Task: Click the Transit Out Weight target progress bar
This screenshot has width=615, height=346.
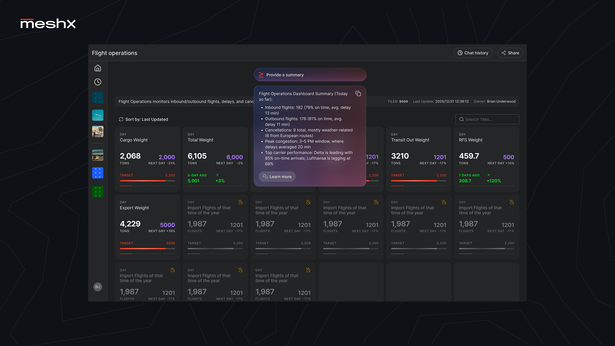Action: click(419, 181)
